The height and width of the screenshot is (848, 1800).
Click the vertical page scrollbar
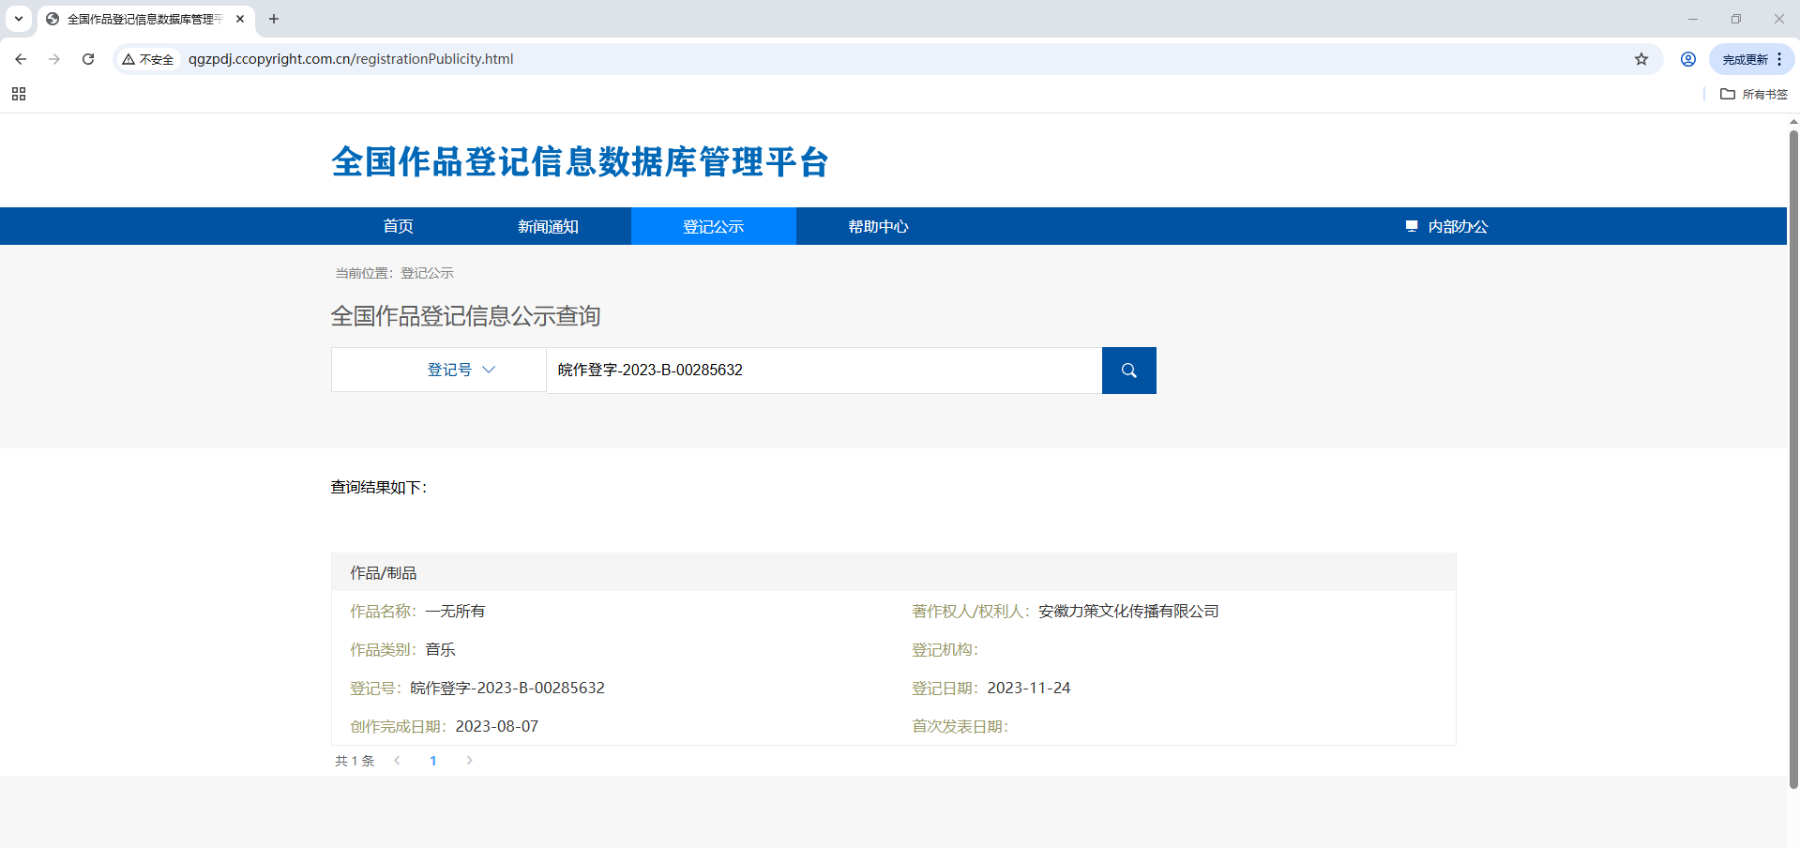click(x=1793, y=460)
